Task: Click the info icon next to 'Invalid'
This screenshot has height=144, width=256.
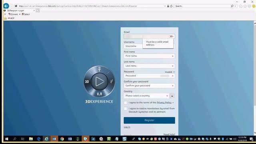Action: [x=174, y=72]
